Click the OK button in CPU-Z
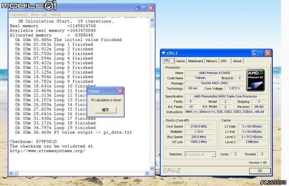289x186 pixels. [x=260, y=171]
